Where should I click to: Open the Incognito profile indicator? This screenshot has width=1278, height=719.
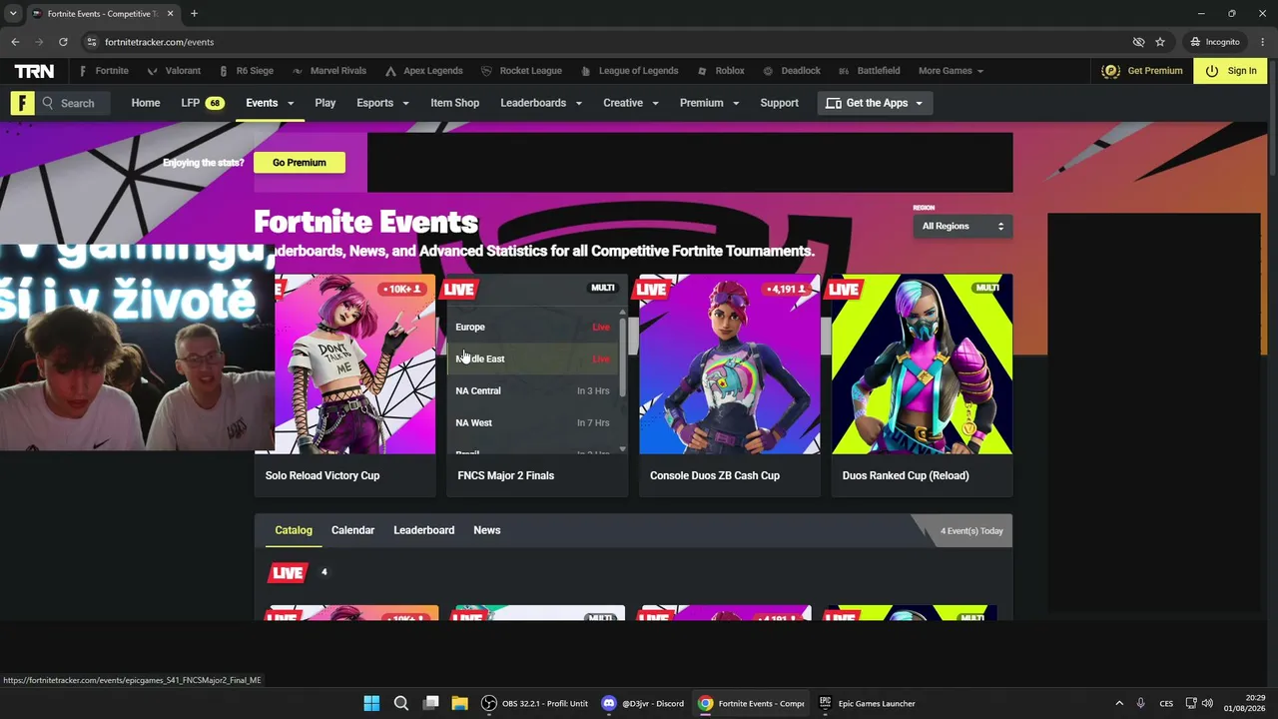(1214, 42)
